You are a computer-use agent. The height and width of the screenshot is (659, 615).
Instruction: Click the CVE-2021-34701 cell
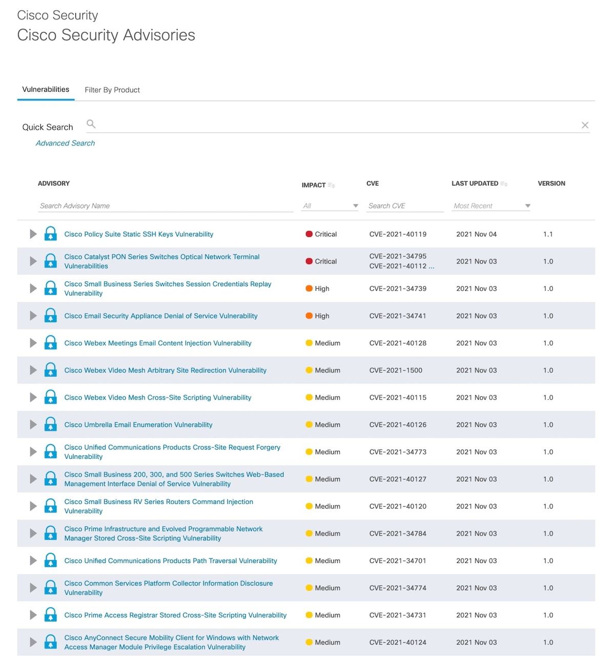398,561
